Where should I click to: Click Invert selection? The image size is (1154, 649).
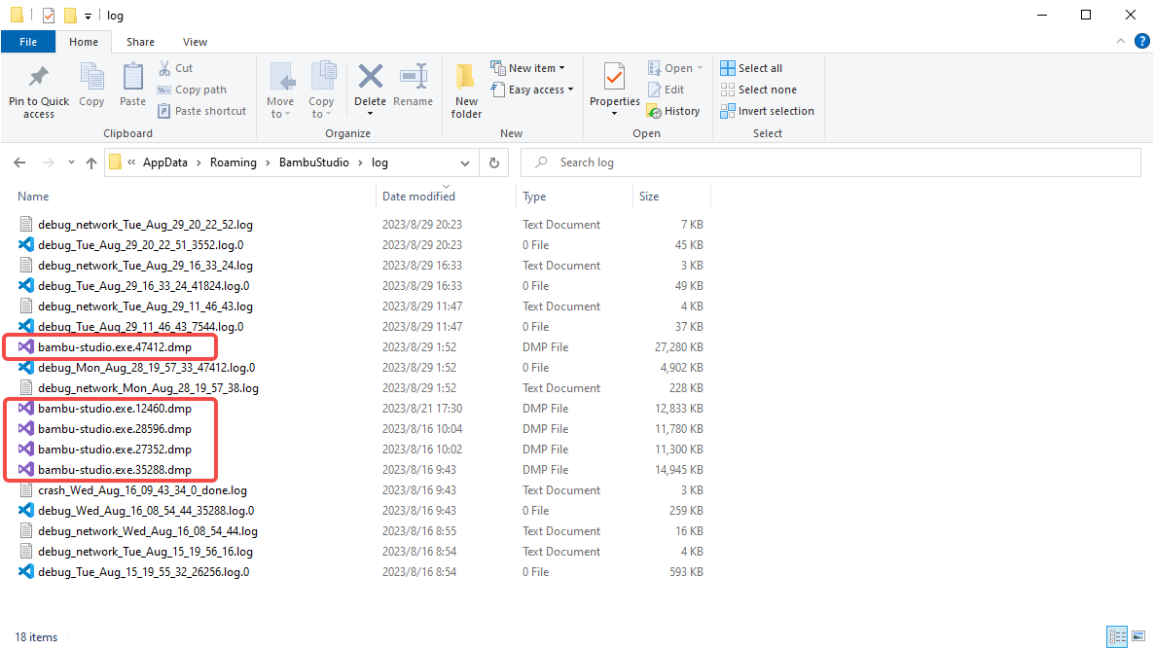767,111
